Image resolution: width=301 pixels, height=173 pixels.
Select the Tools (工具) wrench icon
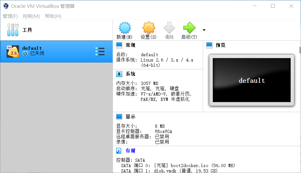point(13,30)
